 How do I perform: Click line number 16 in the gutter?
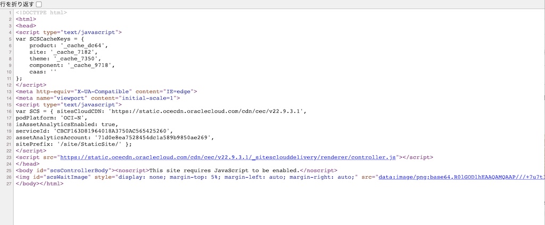(10, 111)
